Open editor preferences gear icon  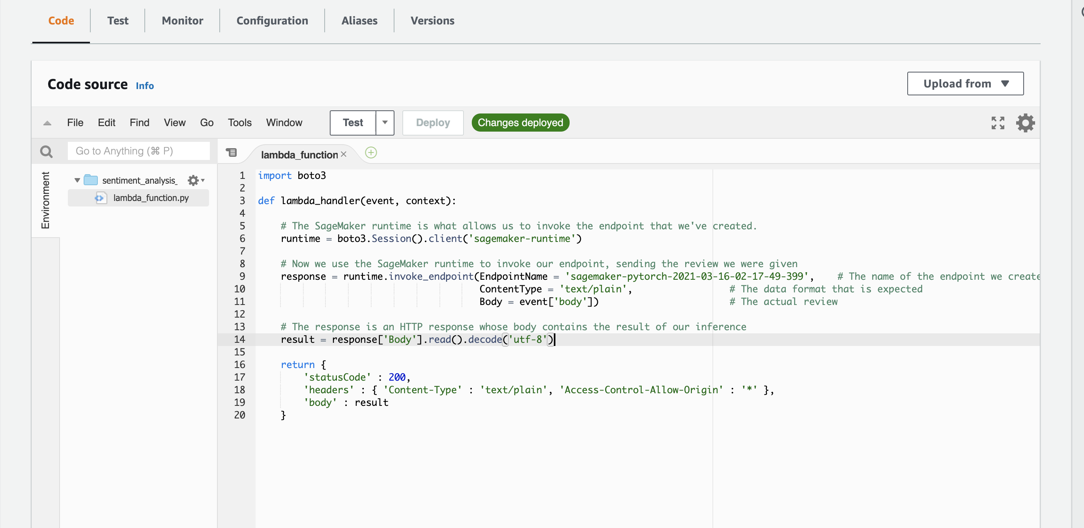tap(1025, 123)
